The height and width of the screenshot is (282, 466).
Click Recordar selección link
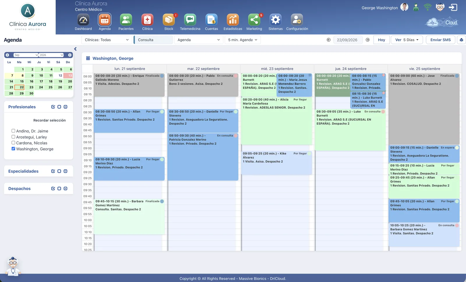[50, 120]
